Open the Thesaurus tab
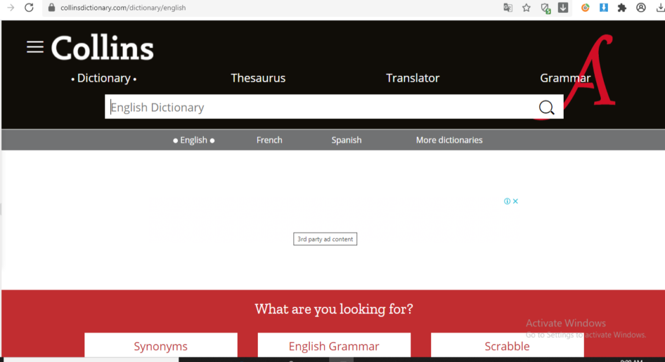This screenshot has height=362, width=665. [x=258, y=78]
